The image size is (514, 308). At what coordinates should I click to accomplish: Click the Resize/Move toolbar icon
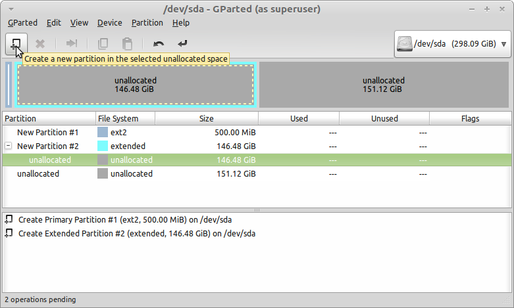[x=72, y=43]
